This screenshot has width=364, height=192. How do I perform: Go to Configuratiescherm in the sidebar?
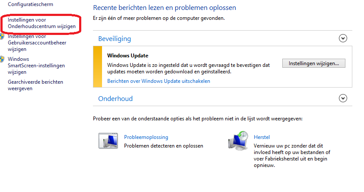click(30, 4)
